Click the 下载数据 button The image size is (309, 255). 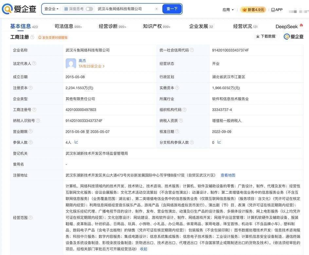pyautogui.click(x=266, y=36)
